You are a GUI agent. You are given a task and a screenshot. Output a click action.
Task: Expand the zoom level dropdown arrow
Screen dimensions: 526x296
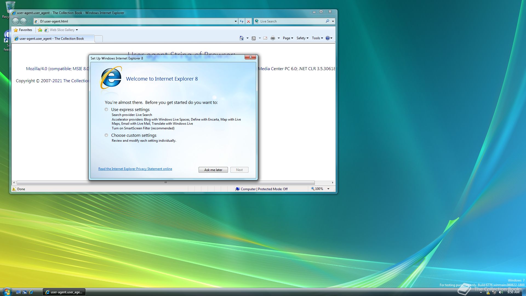pos(328,189)
